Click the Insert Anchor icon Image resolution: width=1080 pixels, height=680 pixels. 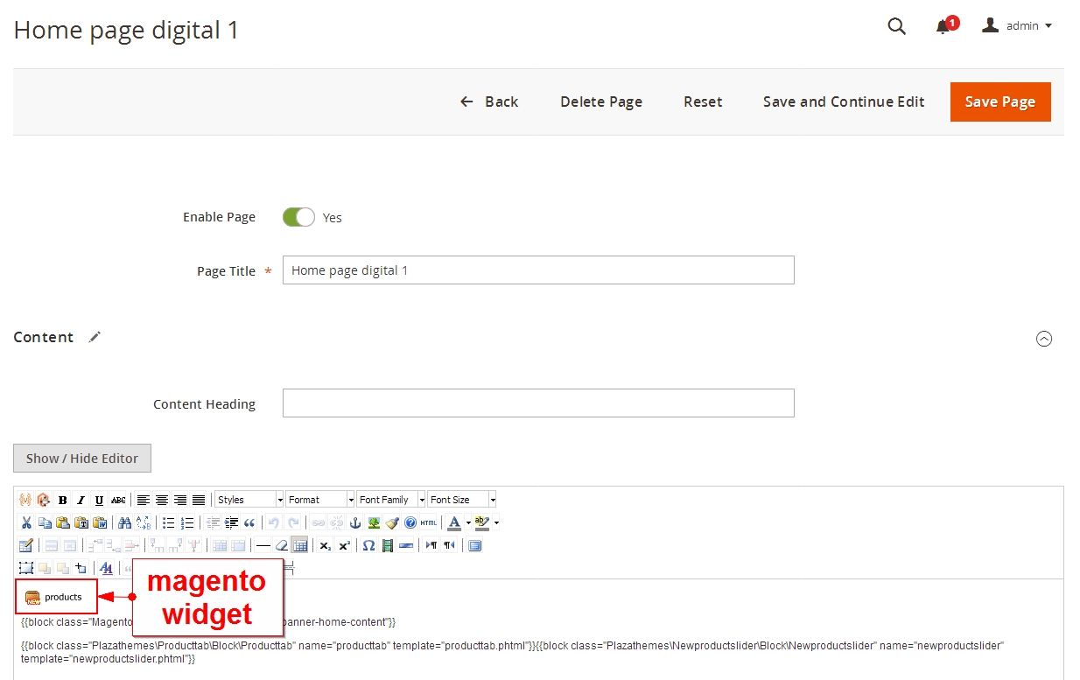click(355, 522)
